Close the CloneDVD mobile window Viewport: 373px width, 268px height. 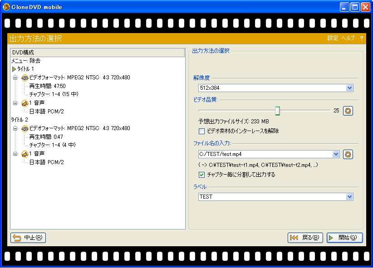(365, 7)
